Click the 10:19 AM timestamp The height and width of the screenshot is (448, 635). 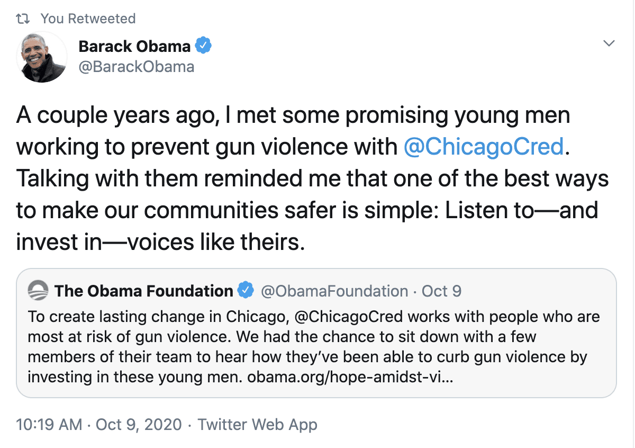click(x=49, y=424)
